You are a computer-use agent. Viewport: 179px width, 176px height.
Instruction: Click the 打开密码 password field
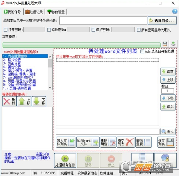[34, 30]
